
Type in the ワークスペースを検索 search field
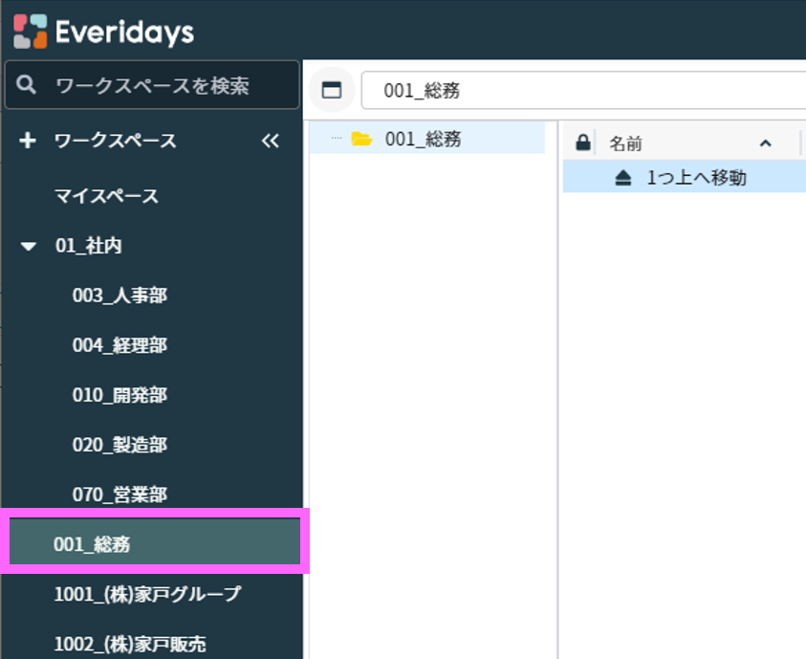[163, 85]
